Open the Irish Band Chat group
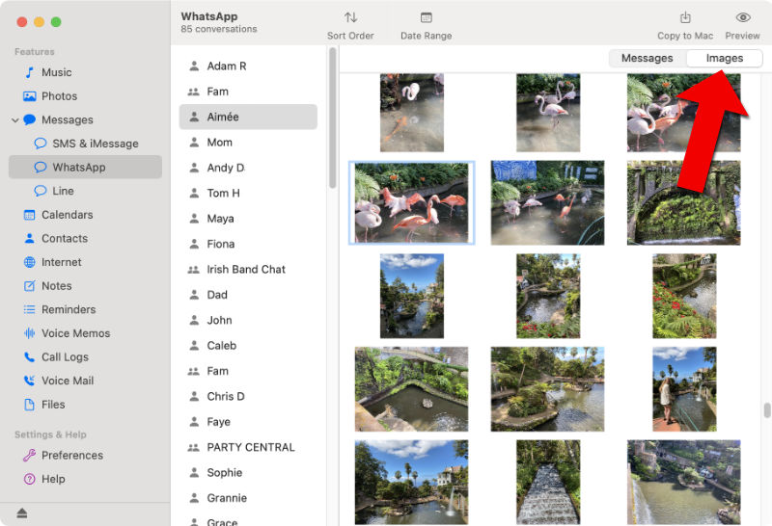Image resolution: width=772 pixels, height=526 pixels. 248,269
